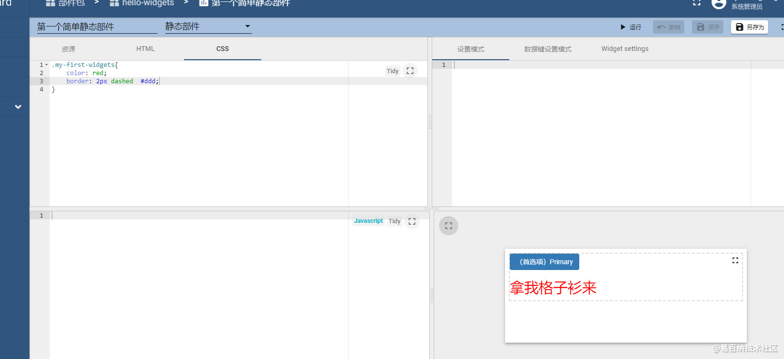Fold CSS rule at line 1 arrow
The width and height of the screenshot is (784, 359).
coord(47,65)
